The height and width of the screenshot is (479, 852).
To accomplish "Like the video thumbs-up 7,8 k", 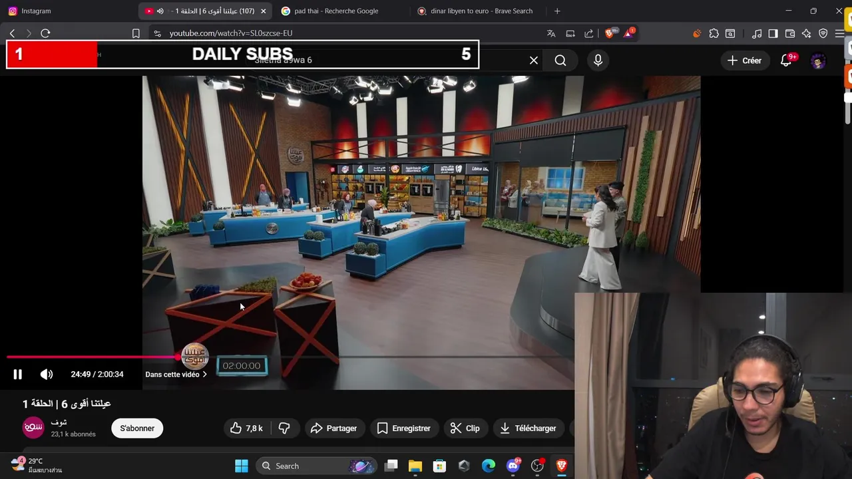I will 246,428.
